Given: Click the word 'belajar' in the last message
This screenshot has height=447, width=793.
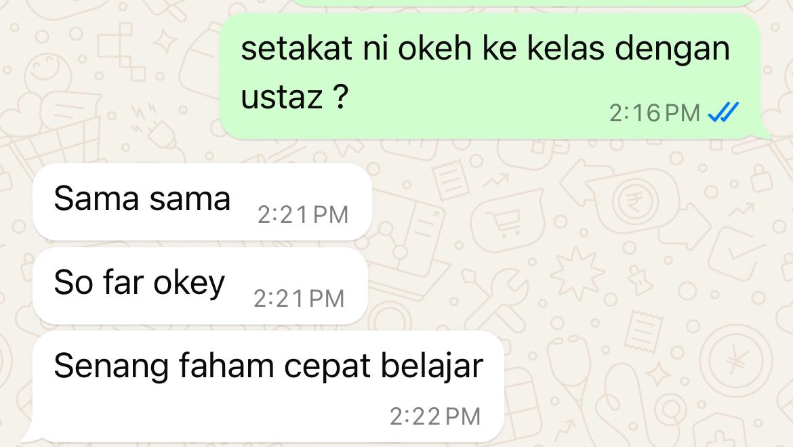Looking at the screenshot, I should point(432,365).
